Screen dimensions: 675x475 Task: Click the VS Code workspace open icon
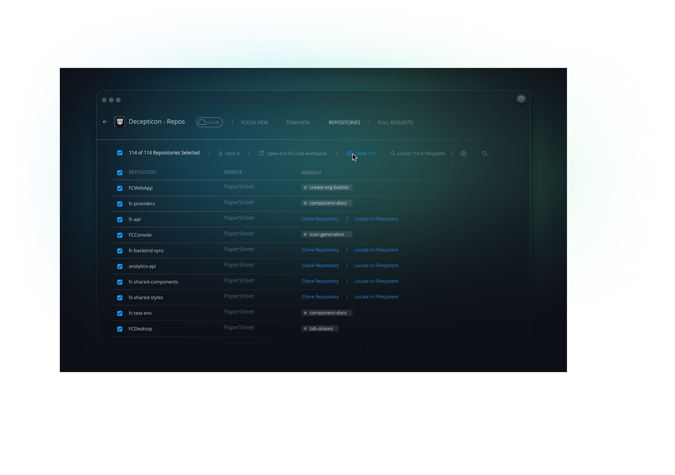(x=261, y=153)
